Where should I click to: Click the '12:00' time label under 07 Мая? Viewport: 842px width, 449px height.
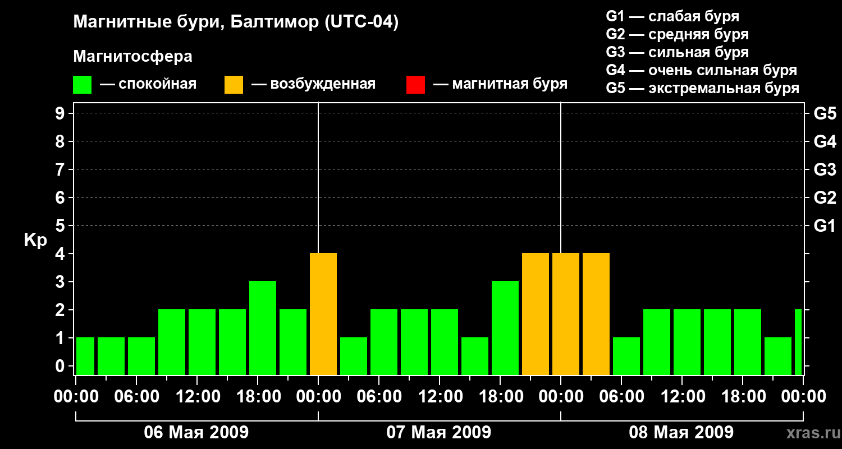tap(440, 397)
